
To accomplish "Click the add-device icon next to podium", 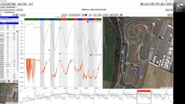I will tap(25, 4).
